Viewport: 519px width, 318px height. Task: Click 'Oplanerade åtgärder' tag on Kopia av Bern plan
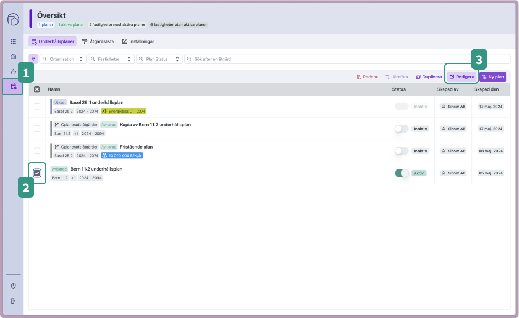[76, 125]
